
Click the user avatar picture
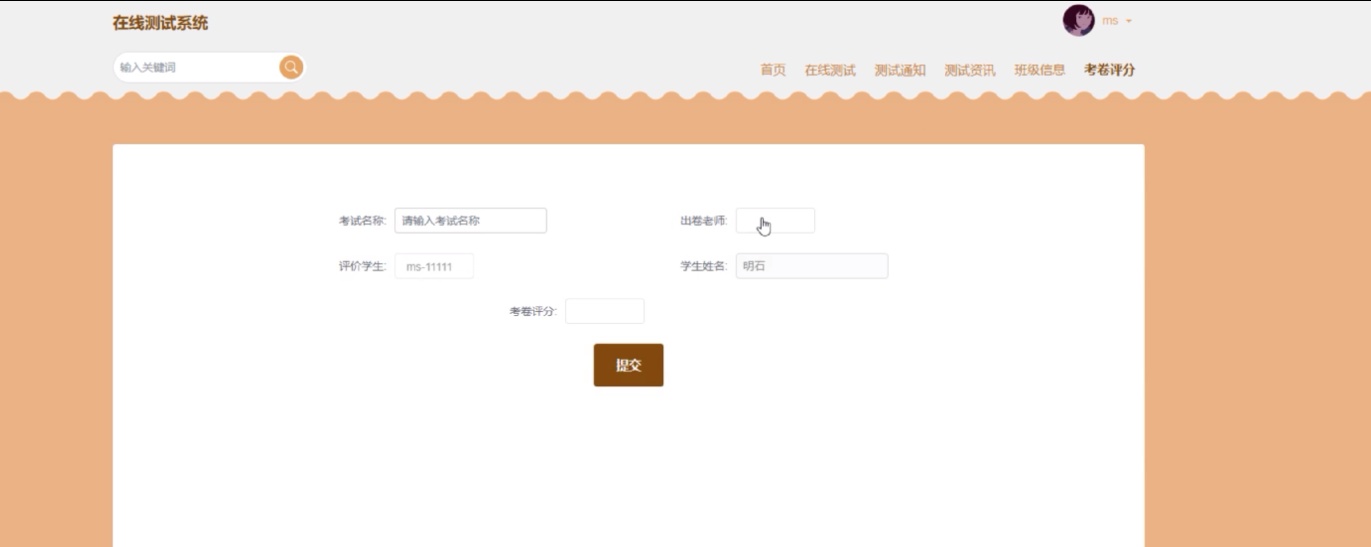(1078, 21)
